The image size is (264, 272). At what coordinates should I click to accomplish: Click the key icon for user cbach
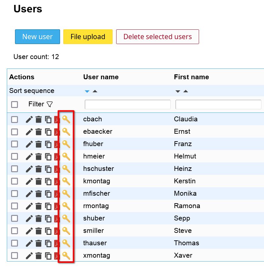[66, 119]
